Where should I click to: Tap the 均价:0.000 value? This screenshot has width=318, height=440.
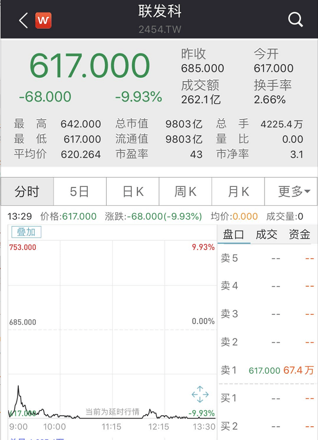[x=234, y=216]
